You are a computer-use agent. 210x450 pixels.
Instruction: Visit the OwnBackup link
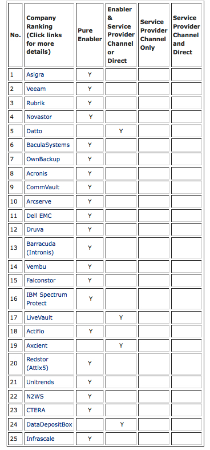43,159
